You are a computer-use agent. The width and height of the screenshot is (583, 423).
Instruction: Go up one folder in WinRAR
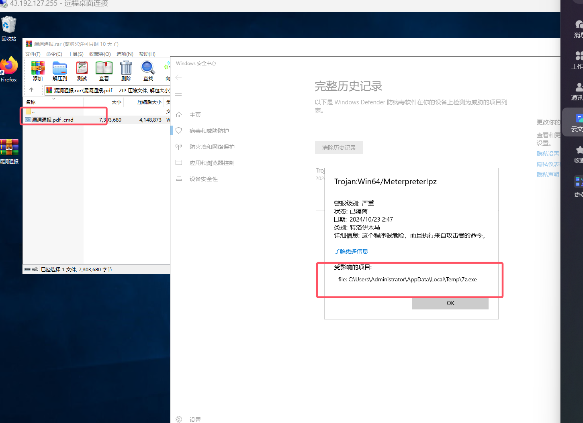[x=31, y=90]
